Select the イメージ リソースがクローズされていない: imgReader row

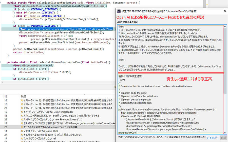click(x=58, y=112)
